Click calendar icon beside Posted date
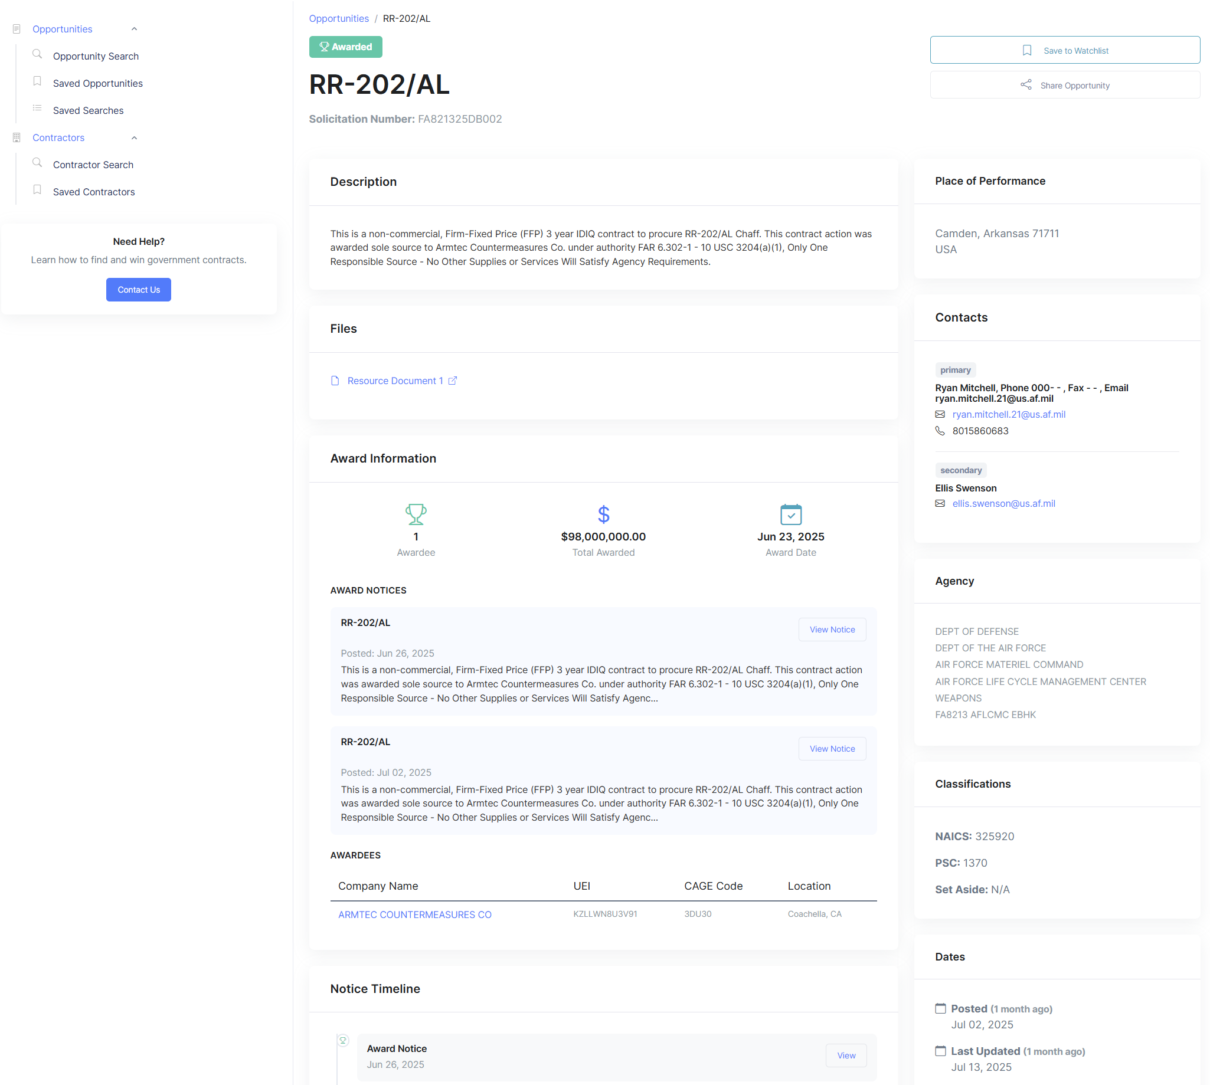 pos(940,1009)
